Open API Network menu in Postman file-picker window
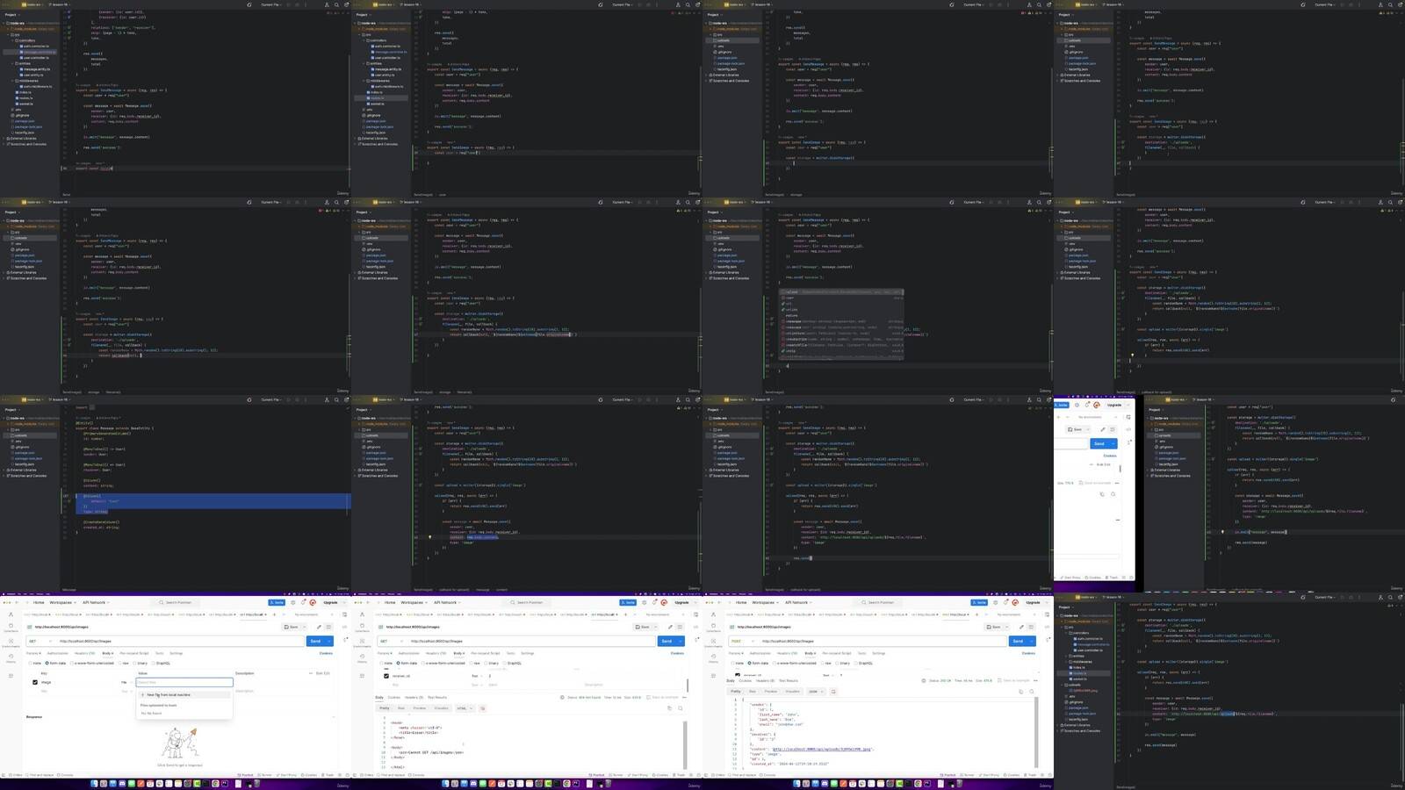The image size is (1405, 790). [x=96, y=602]
